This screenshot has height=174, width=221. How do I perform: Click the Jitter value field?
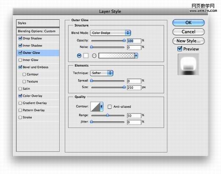coord(134,122)
